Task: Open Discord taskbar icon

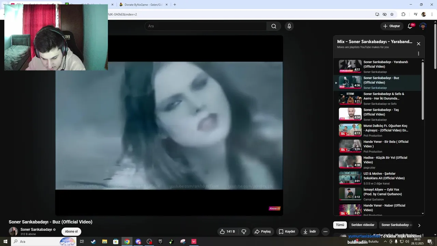Action: point(138,242)
